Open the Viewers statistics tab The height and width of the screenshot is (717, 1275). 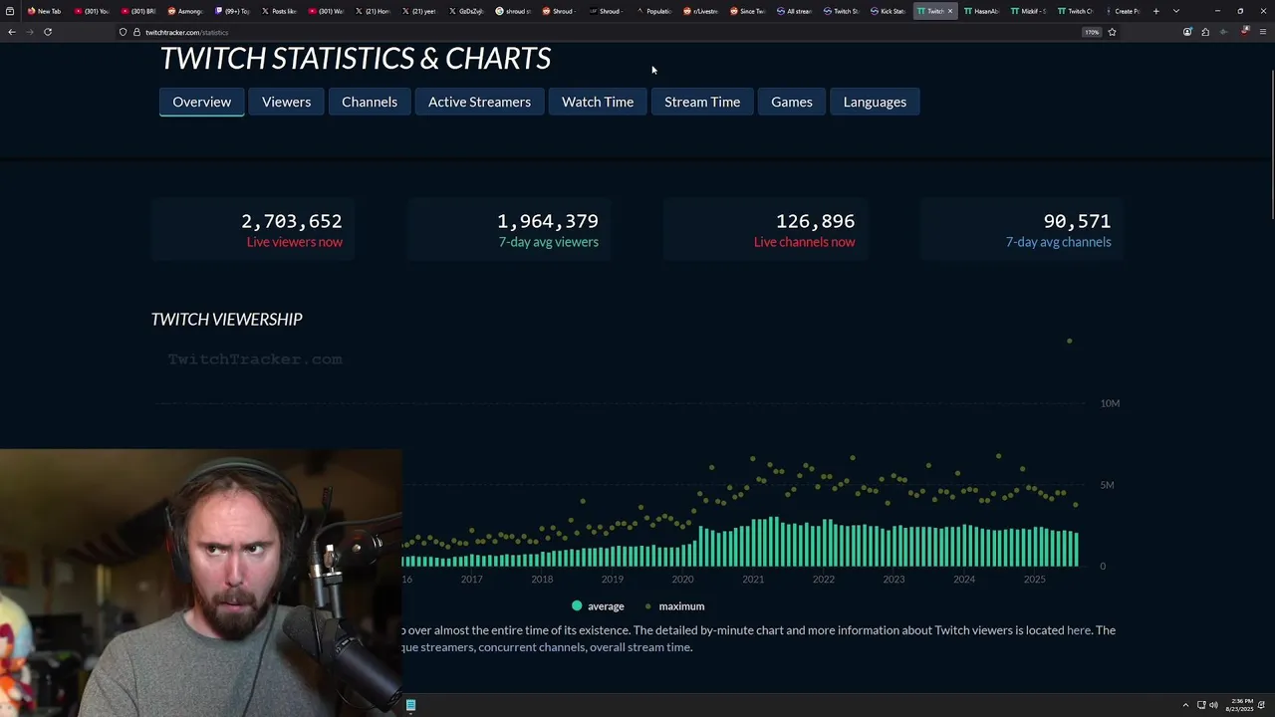coord(286,102)
